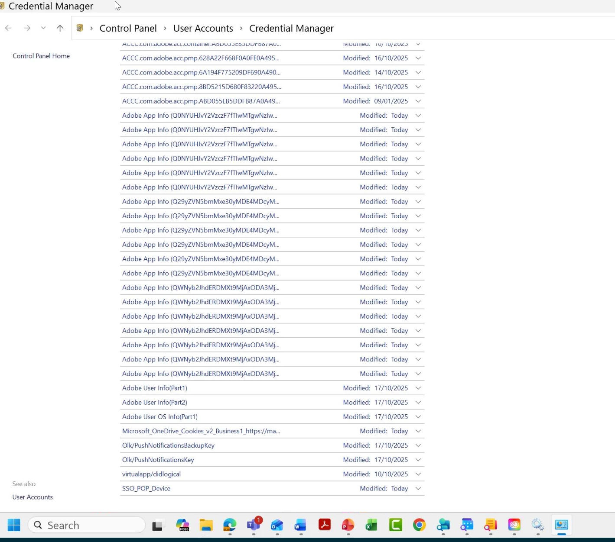Go up one level with up arrow
The width and height of the screenshot is (615, 542).
click(x=60, y=28)
